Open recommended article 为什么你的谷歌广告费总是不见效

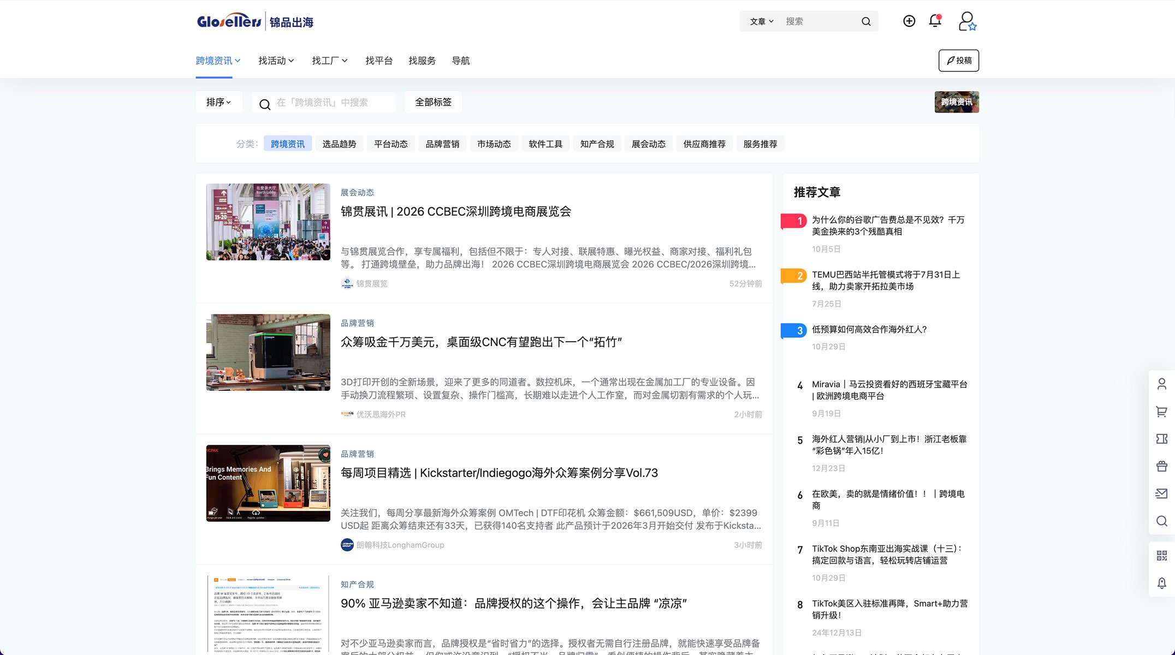(888, 225)
